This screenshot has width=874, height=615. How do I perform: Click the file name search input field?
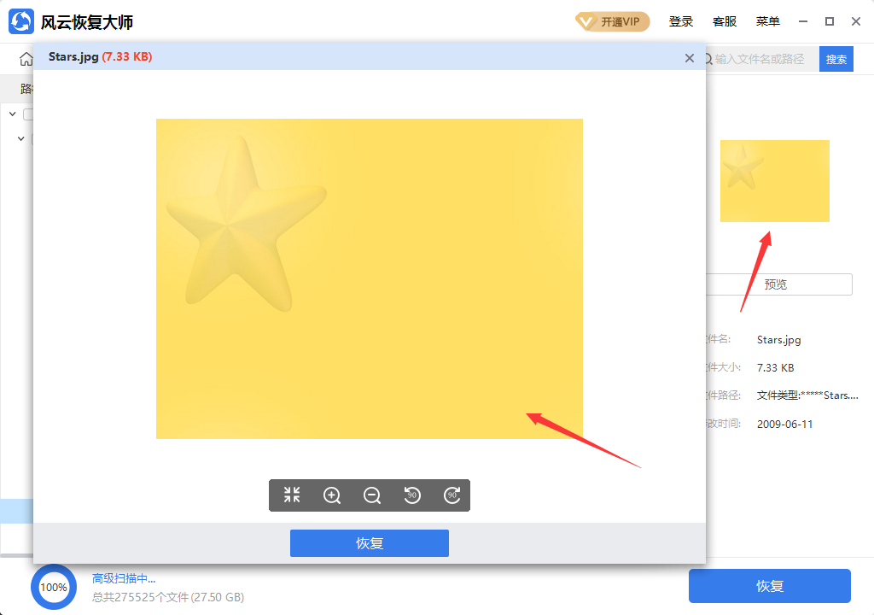764,59
